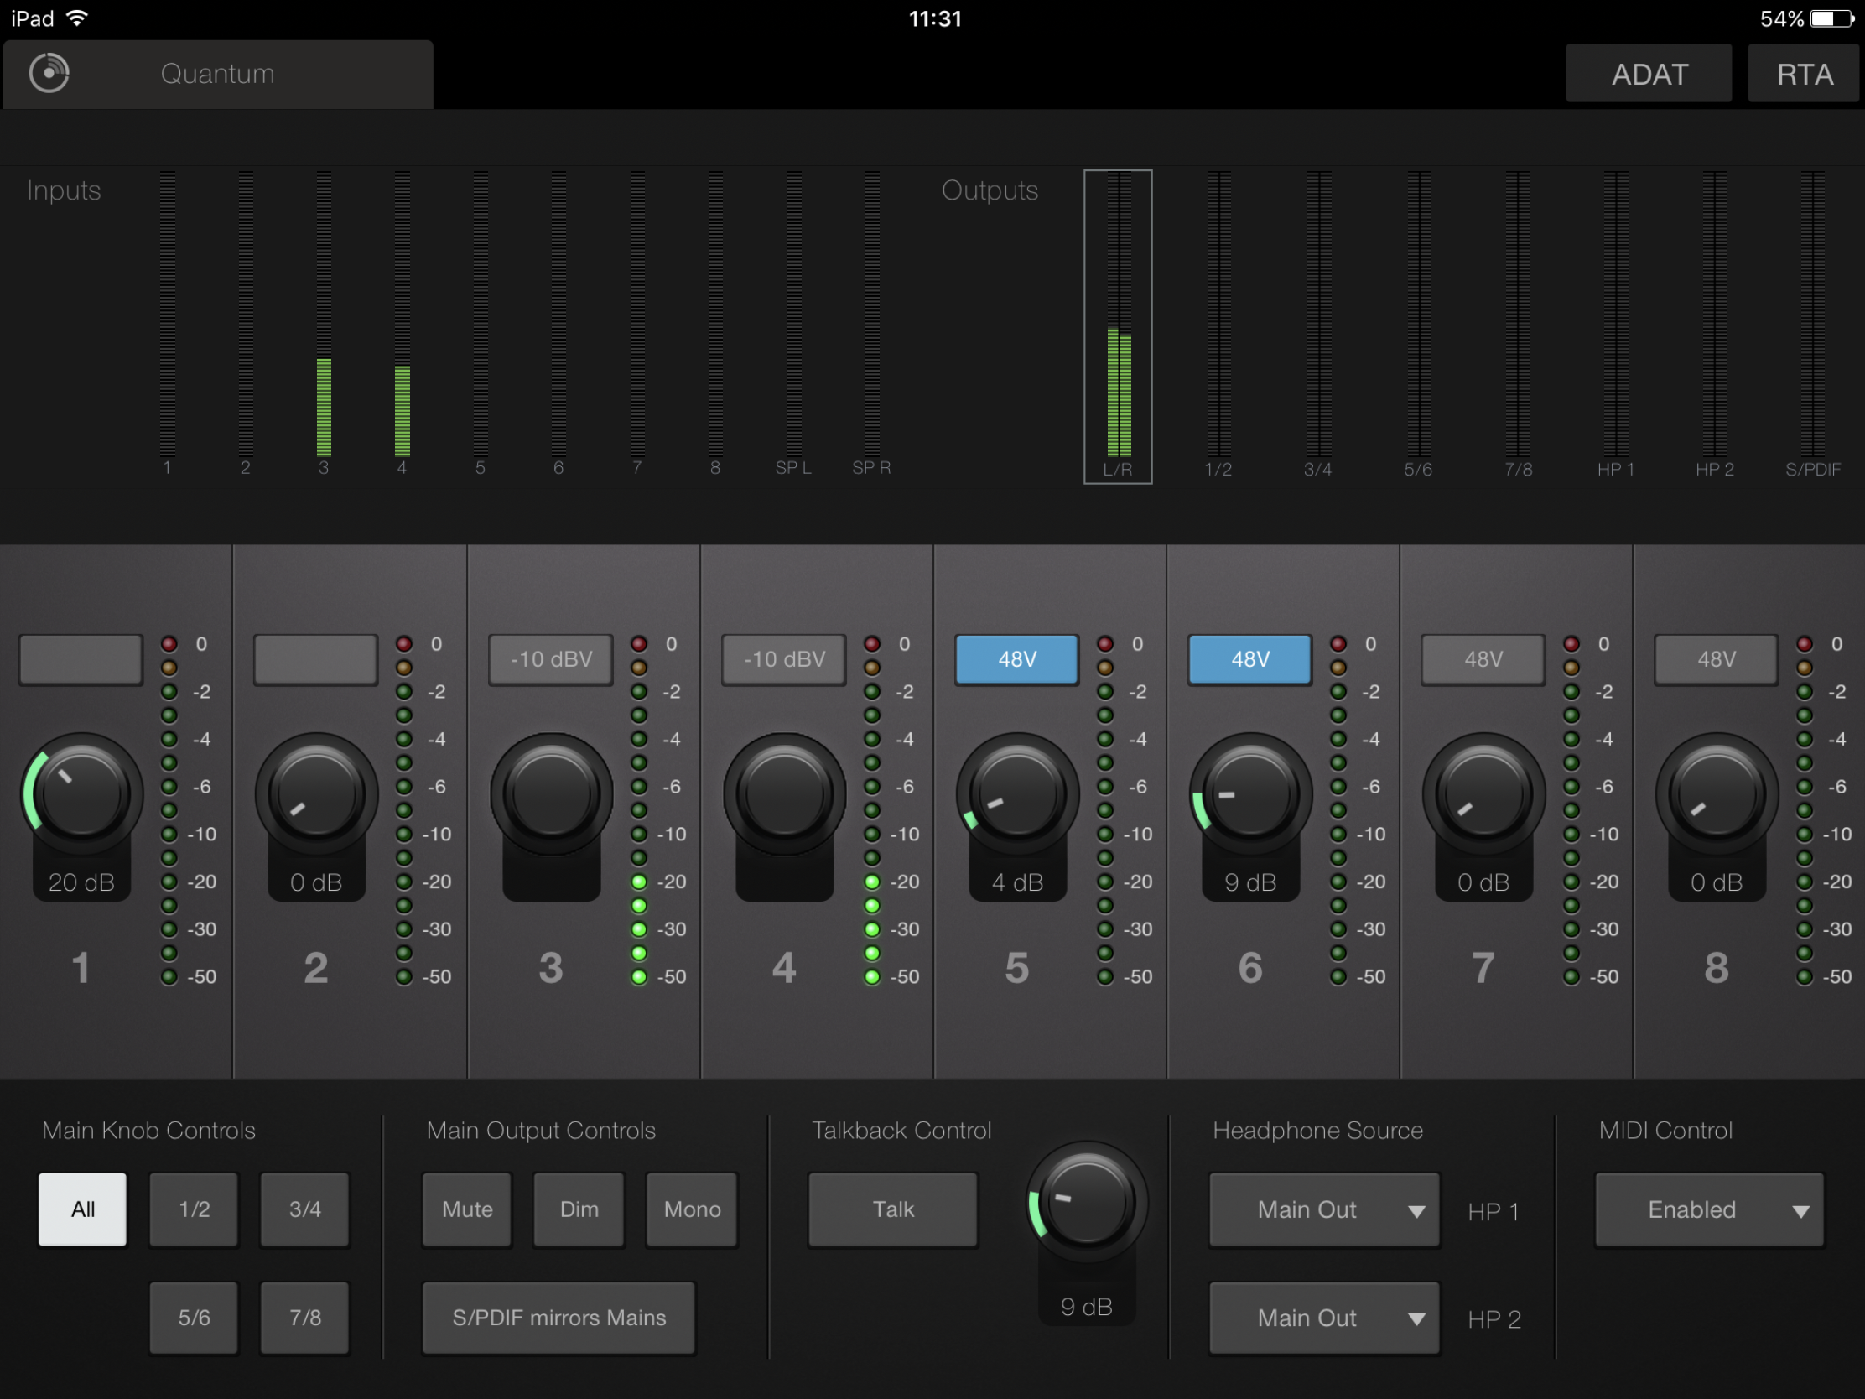Click channel 2 gain knob
Image resolution: width=1865 pixels, height=1399 pixels.
(316, 793)
